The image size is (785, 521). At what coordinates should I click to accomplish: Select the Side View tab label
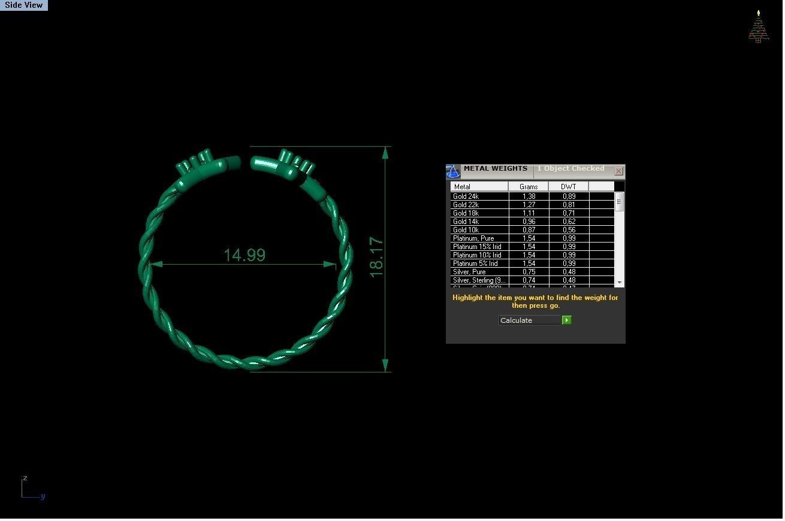point(24,5)
